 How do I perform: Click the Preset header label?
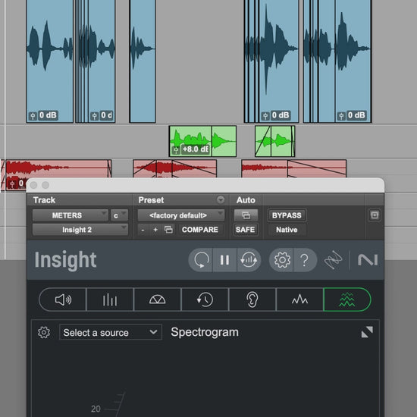click(x=151, y=200)
